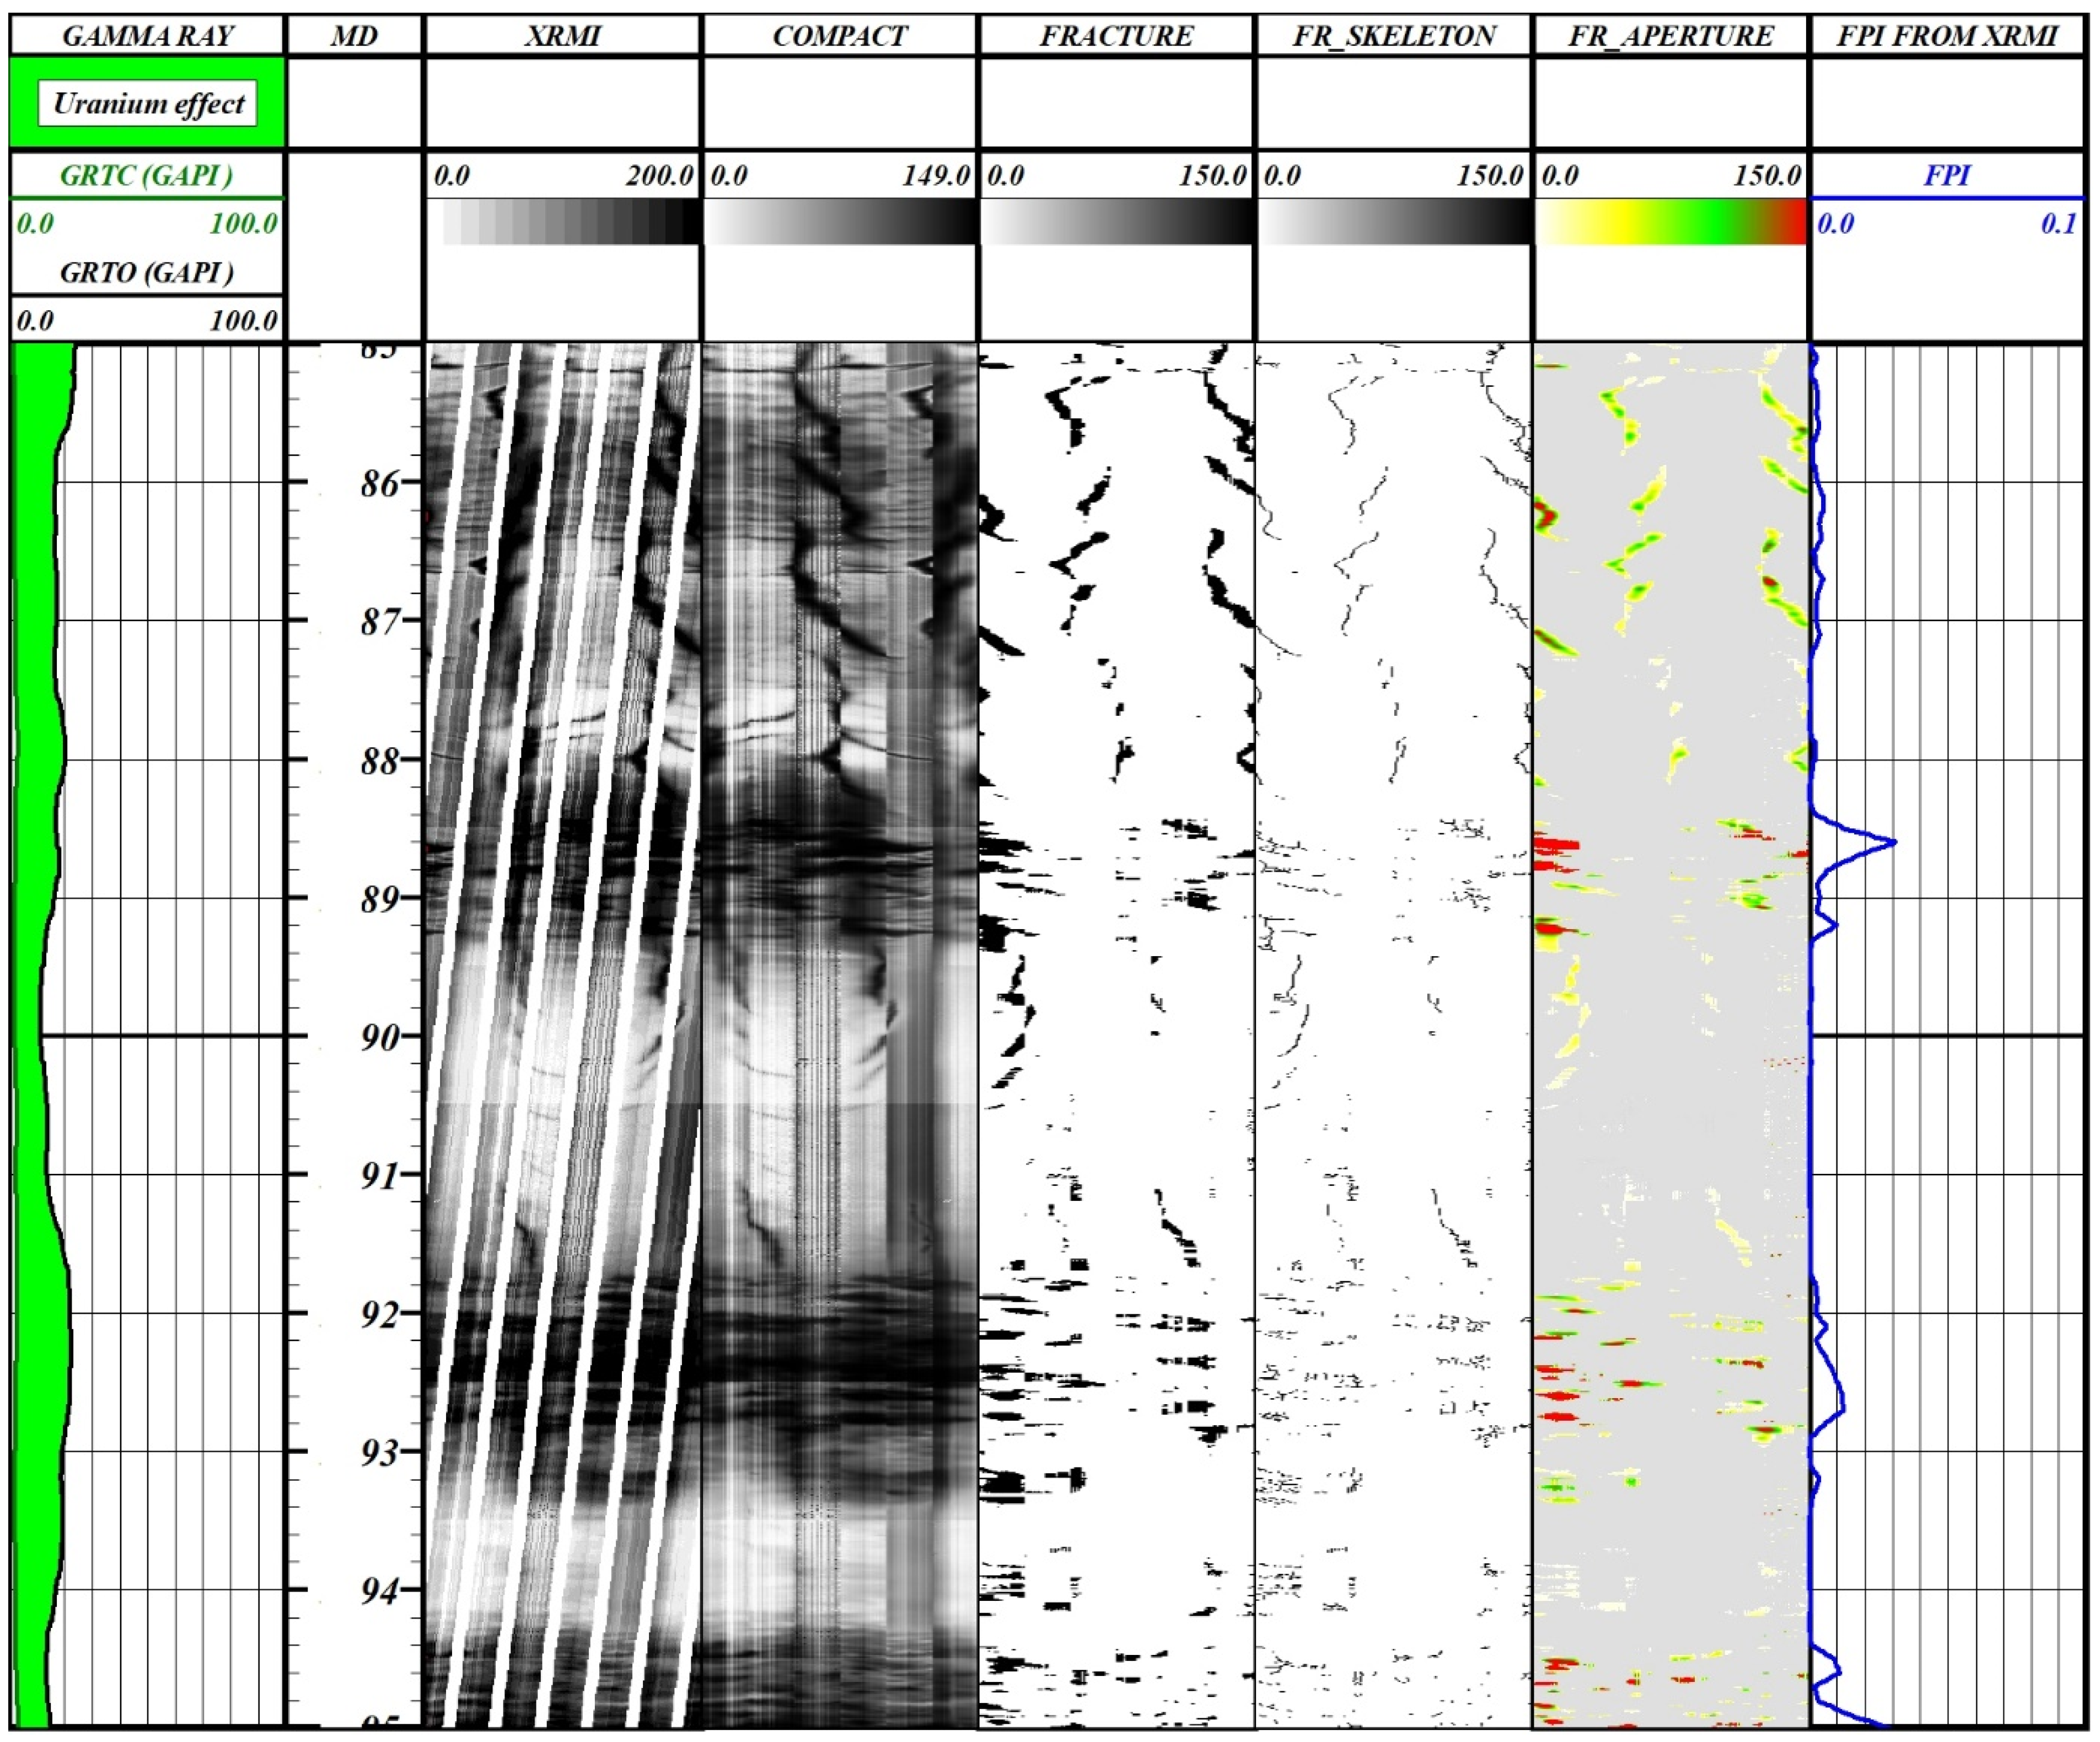Click the XRMI grayscale color bar
The width and height of the screenshot is (2100, 1742).
[x=570, y=222]
